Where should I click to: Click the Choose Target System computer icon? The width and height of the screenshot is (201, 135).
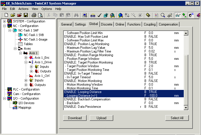click(85, 15)
